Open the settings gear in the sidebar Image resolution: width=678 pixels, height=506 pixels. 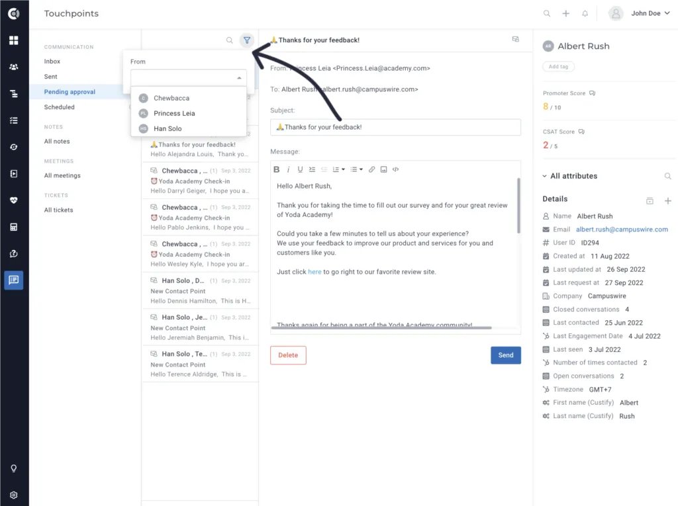14,495
